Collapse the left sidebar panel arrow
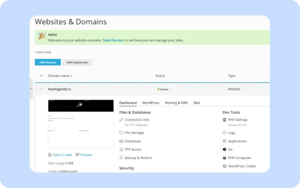This screenshot has height=188, width=300. coord(31,88)
